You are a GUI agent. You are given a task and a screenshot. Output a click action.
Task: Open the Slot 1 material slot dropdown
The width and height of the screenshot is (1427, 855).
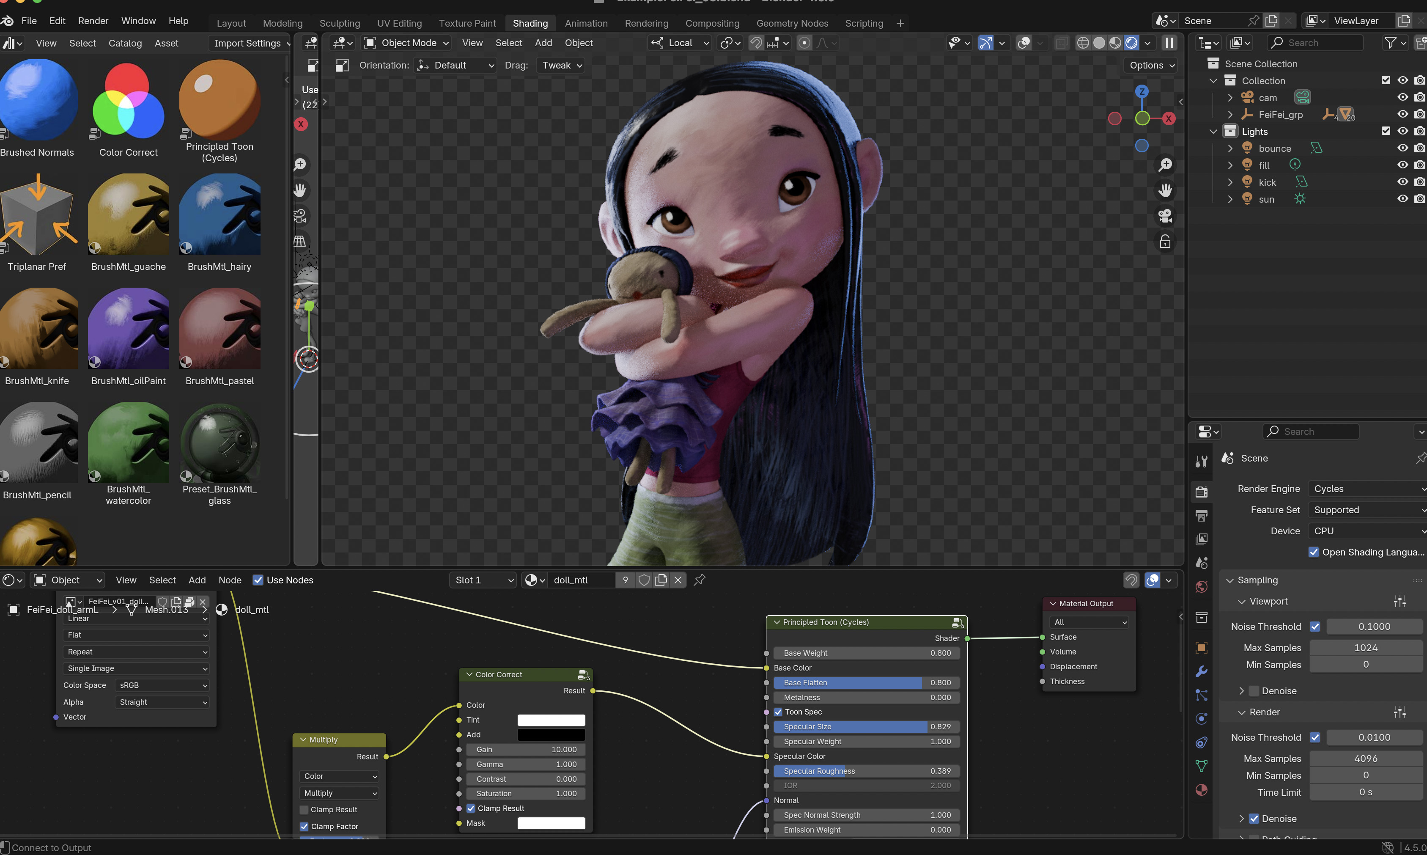[x=483, y=580]
